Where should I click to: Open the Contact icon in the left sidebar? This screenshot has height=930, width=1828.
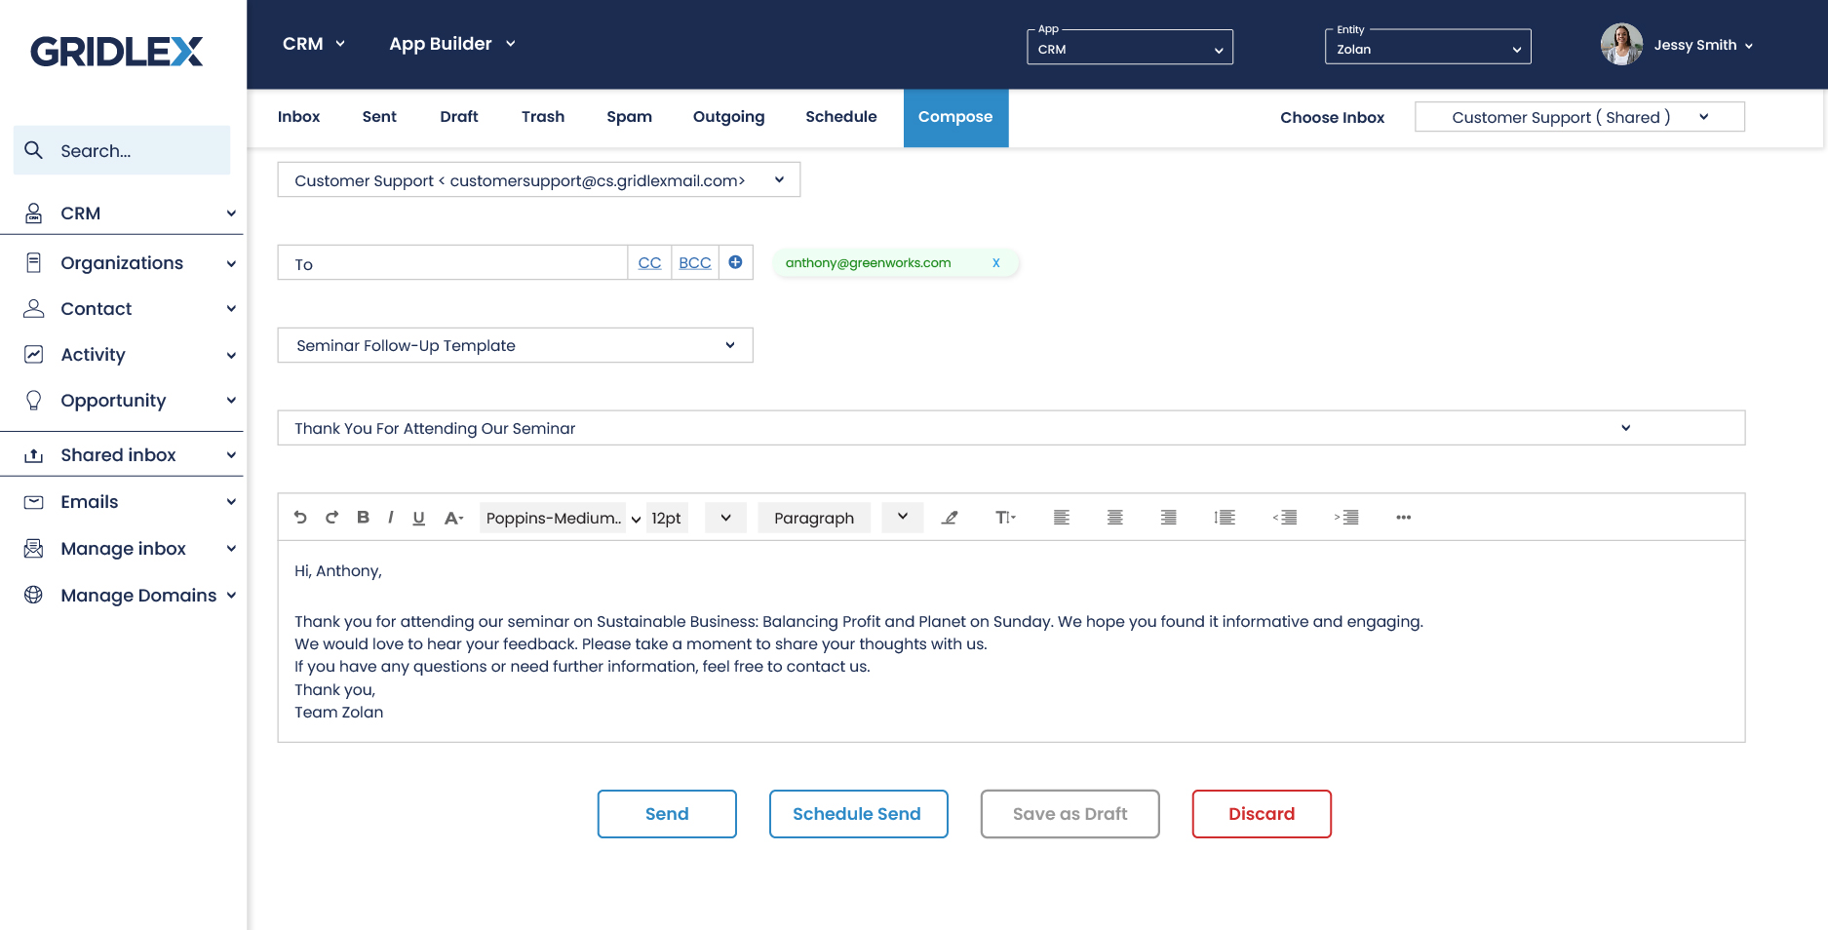tap(34, 308)
